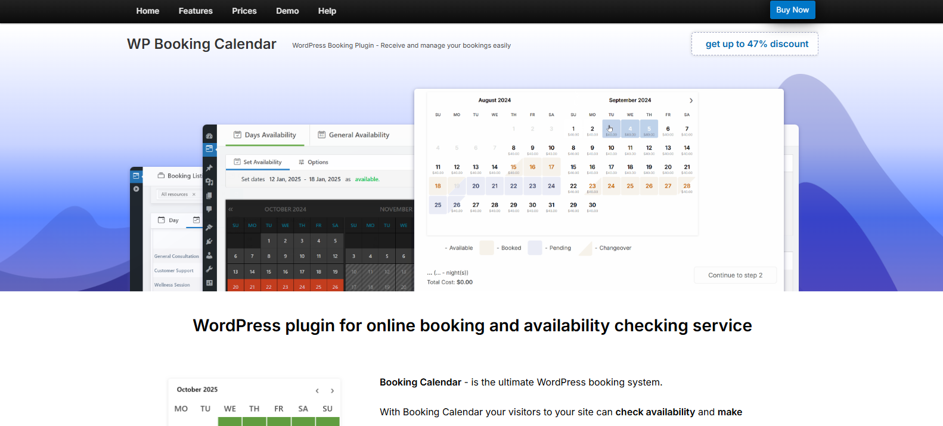Click the Booked legend color swatch

click(487, 248)
